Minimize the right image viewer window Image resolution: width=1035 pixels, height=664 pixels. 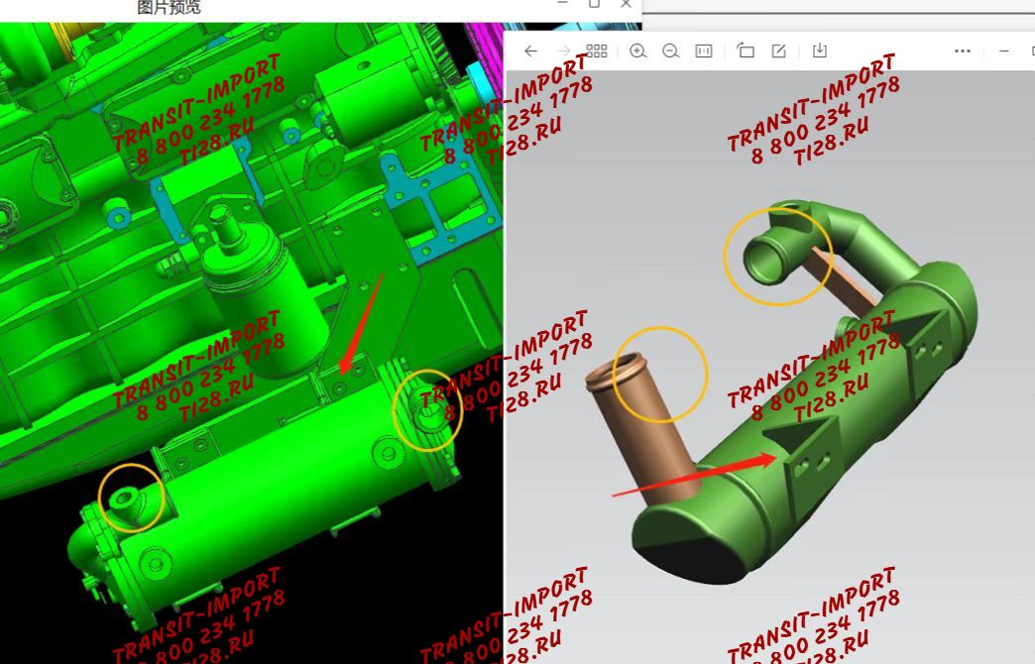click(1004, 51)
